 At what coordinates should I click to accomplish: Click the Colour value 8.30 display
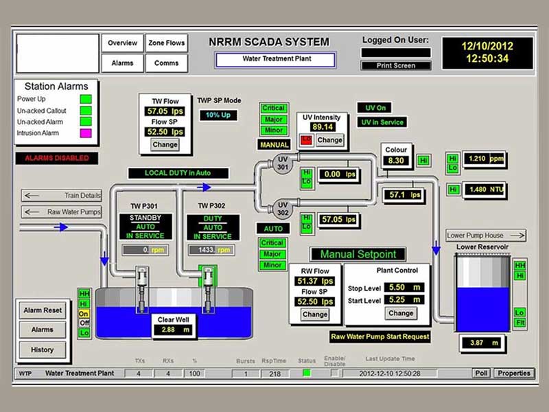point(396,161)
